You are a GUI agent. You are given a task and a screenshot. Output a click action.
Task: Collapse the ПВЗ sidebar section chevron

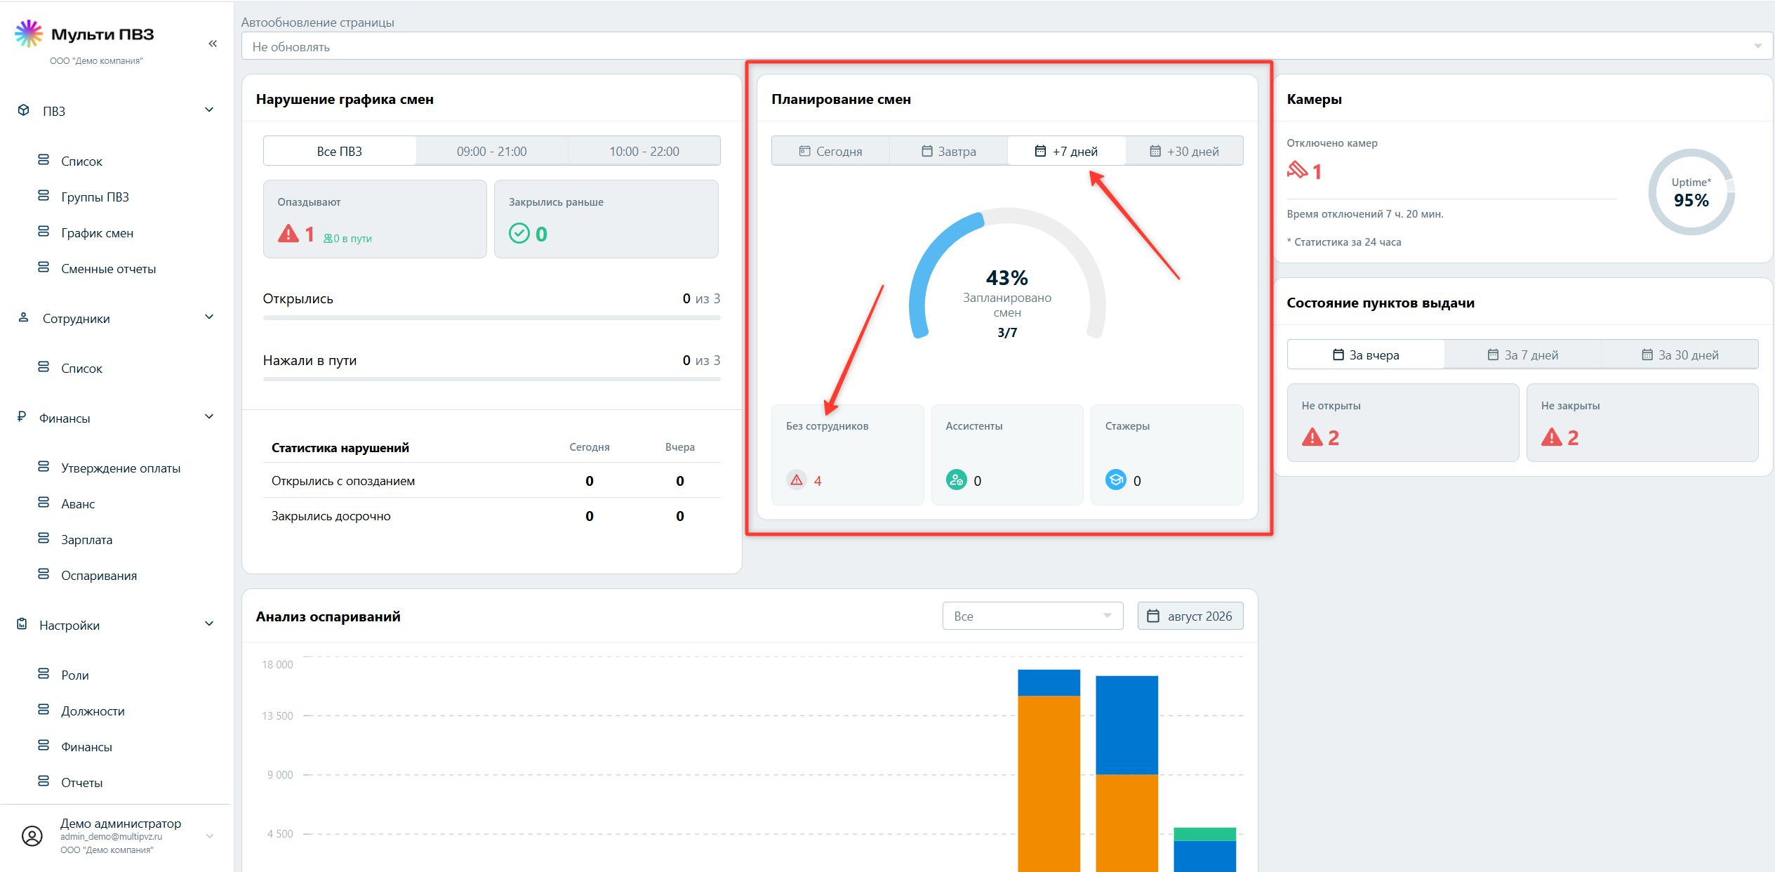pyautogui.click(x=209, y=110)
